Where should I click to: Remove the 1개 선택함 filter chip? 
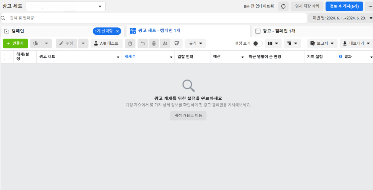pos(117,31)
